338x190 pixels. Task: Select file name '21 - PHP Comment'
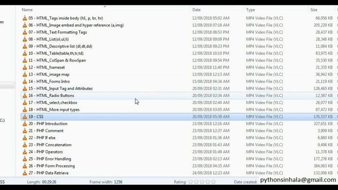click(46, 131)
